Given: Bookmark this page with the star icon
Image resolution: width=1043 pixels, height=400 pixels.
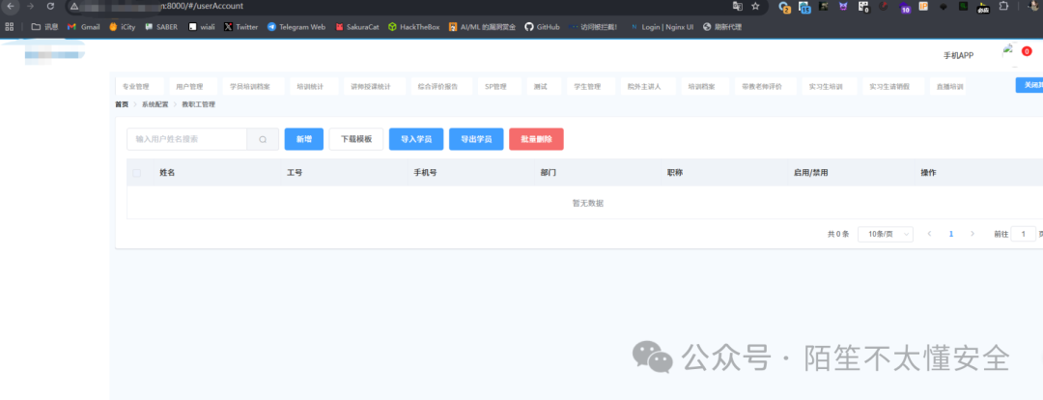Looking at the screenshot, I should coord(755,6).
